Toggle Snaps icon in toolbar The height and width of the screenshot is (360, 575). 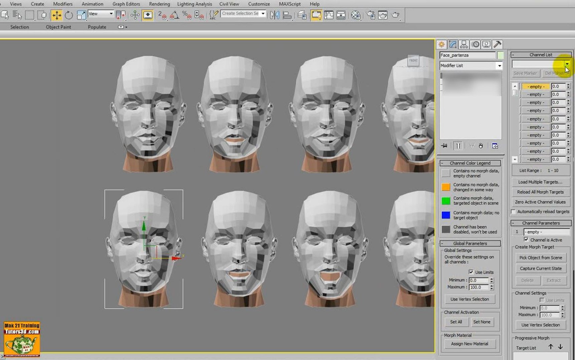click(x=162, y=15)
